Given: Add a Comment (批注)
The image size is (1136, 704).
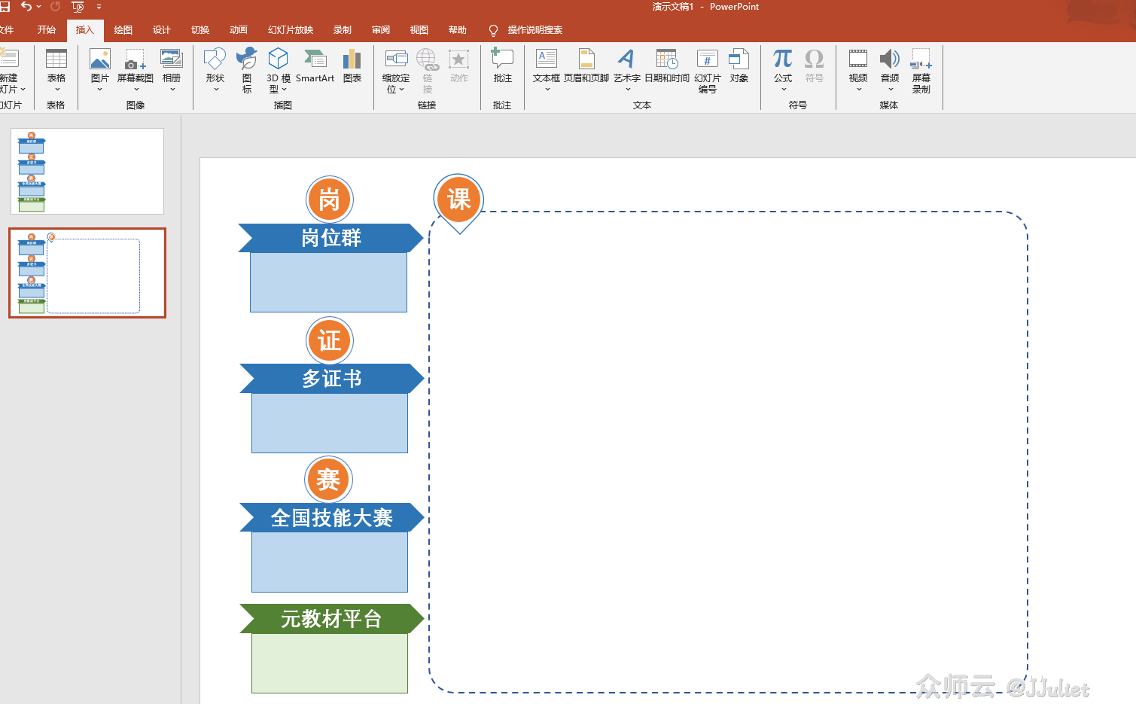Looking at the screenshot, I should click(x=502, y=66).
